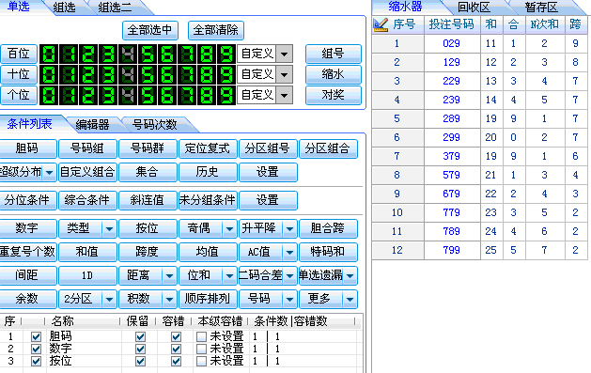Switch to the 组选 tab

[65, 8]
